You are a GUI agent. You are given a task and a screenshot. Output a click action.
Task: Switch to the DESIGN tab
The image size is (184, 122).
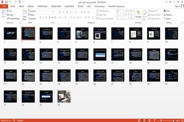(x=31, y=6)
